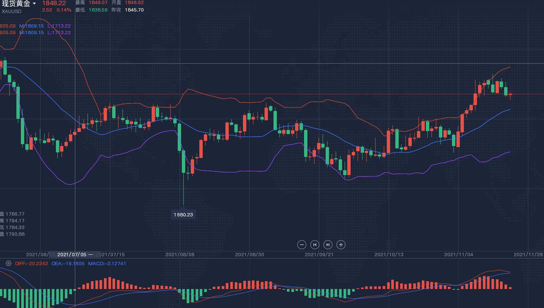Click the XAUUSD symbol code
Screen dimensions: 544x308
pyautogui.click(x=12, y=12)
